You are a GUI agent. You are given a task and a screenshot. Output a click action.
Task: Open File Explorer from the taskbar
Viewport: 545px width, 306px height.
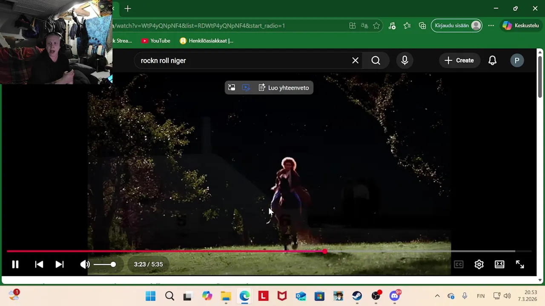pos(226,296)
